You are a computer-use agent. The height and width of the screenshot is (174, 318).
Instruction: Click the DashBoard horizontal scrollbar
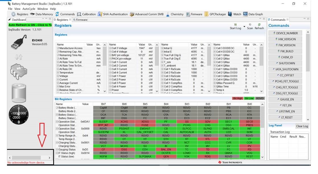(x=30, y=157)
